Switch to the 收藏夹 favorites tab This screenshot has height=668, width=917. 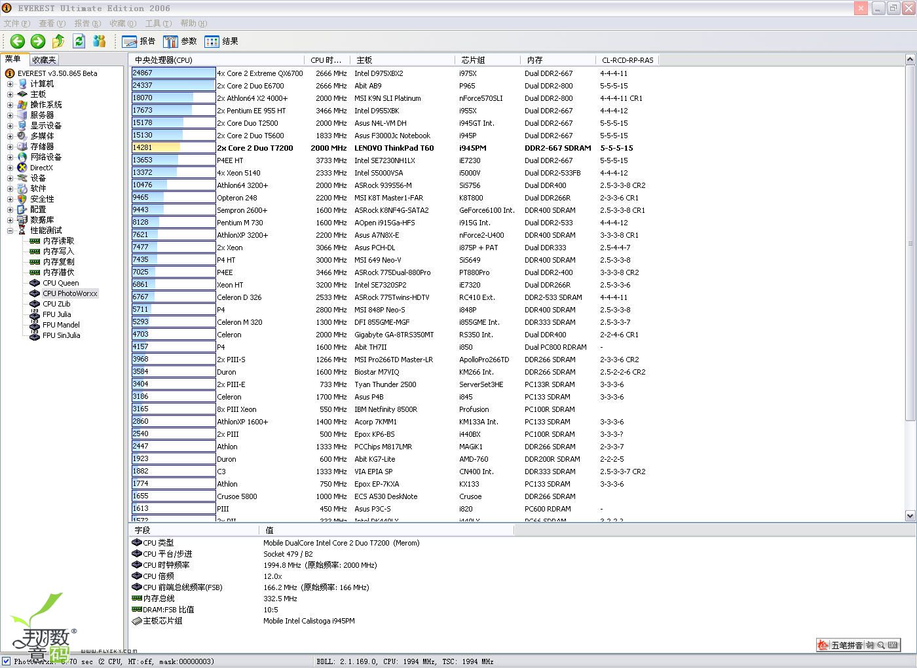44,60
